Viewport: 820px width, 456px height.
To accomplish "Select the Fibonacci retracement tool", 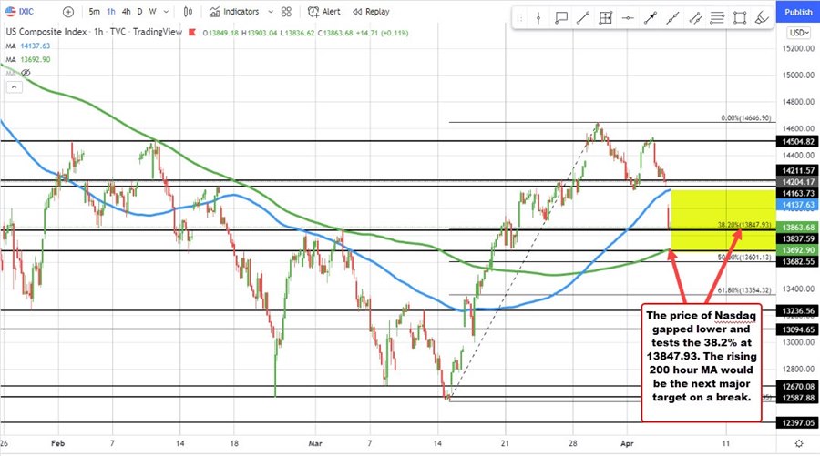I will 717,18.
